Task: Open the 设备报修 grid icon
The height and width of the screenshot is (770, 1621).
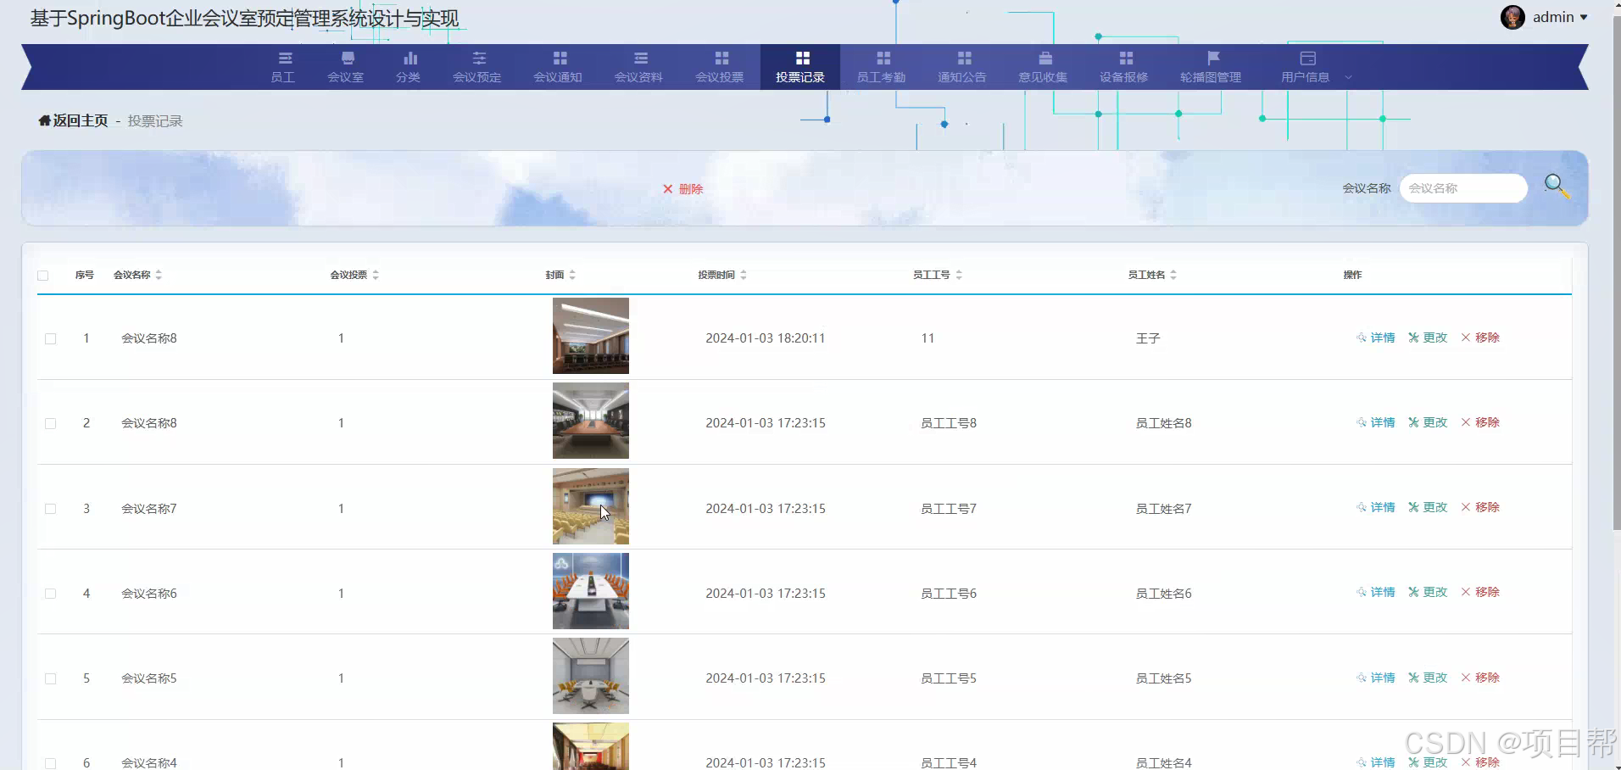Action: coord(1126,59)
